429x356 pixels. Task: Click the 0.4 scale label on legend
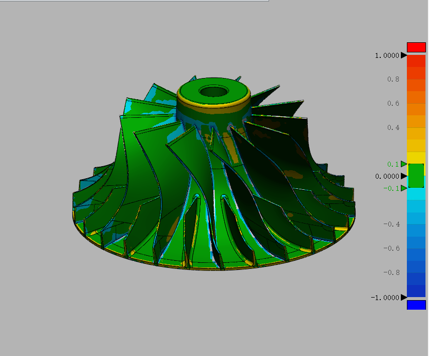click(x=393, y=128)
